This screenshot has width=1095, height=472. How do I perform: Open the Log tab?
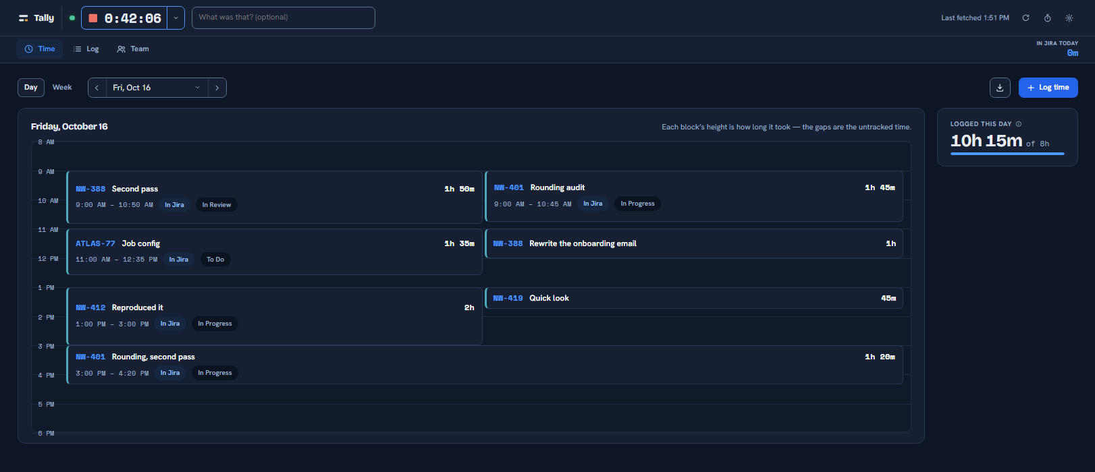[x=86, y=49]
